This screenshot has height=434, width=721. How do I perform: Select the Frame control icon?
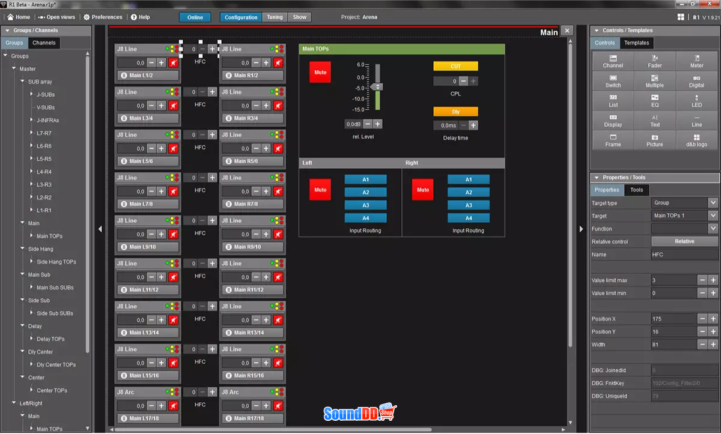click(x=613, y=140)
